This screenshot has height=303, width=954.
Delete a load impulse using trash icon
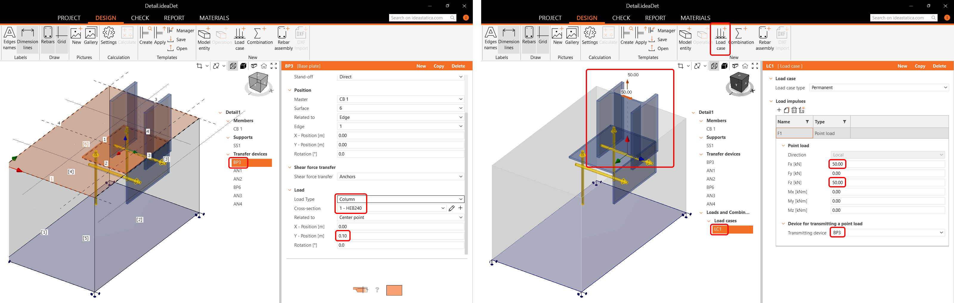(x=794, y=110)
